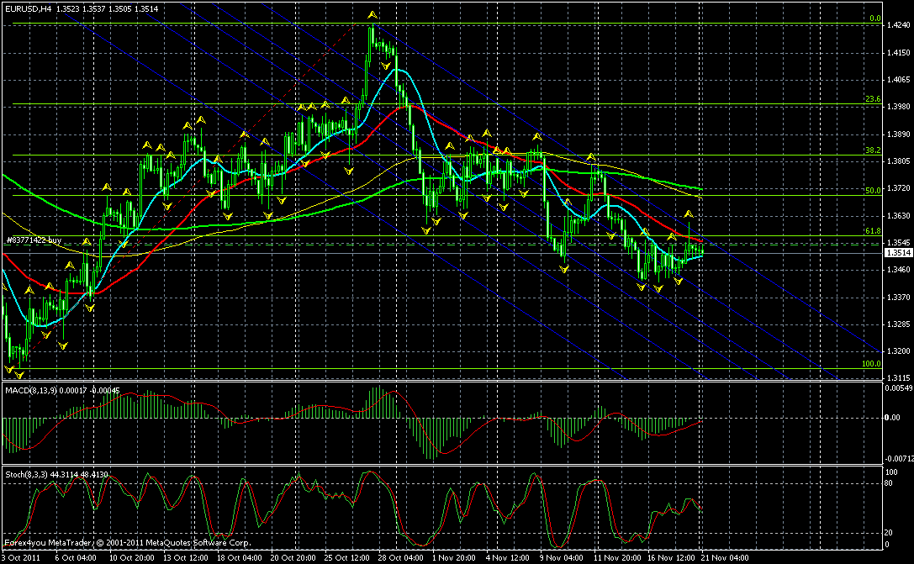Click the 25 Oct 12:00 time label
The height and width of the screenshot is (564, 914).
coord(347,557)
